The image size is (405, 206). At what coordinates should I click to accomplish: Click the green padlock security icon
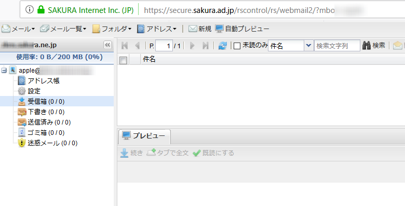coord(41,10)
